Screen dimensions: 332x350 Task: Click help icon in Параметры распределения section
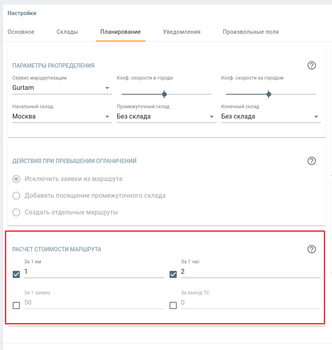point(312,66)
